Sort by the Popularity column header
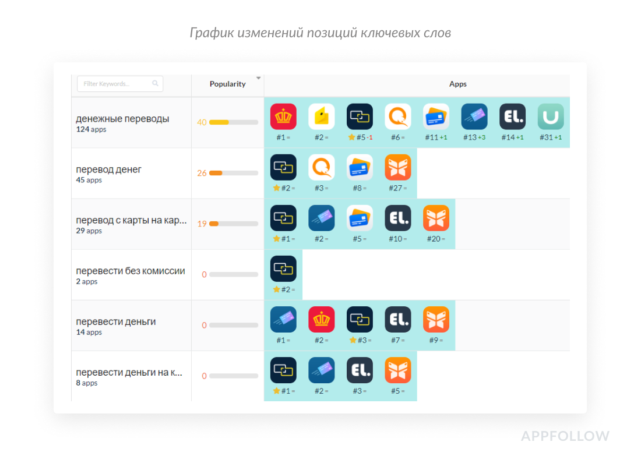Image resolution: width=641 pixels, height=456 pixels. tap(227, 84)
